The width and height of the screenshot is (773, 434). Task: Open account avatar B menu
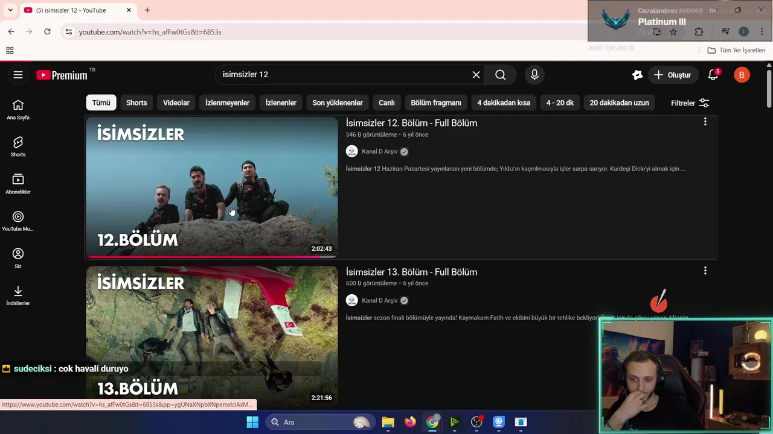click(x=742, y=75)
